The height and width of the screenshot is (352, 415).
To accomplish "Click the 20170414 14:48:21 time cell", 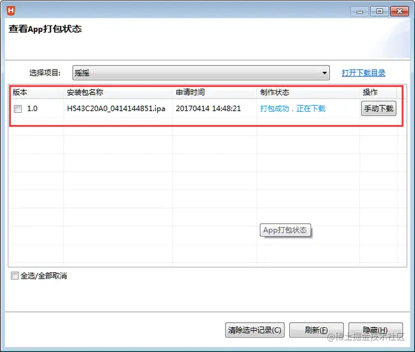I will 208,108.
